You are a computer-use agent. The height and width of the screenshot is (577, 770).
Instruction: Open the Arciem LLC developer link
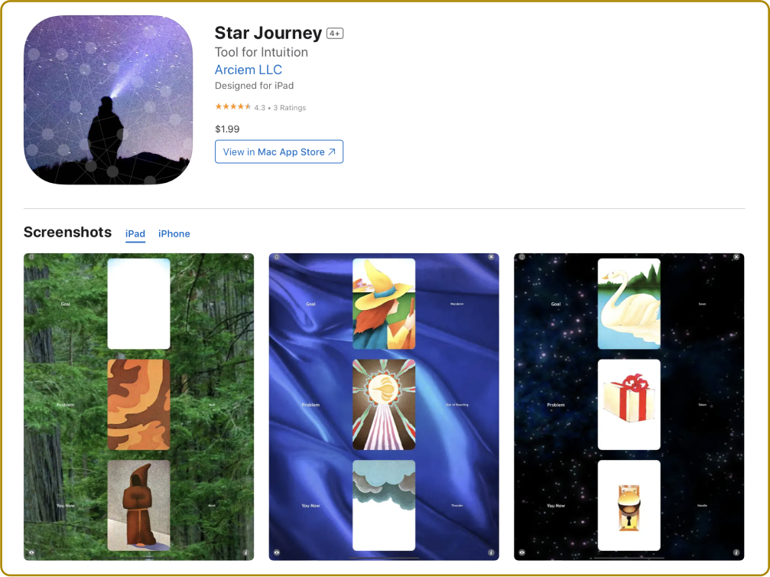(x=248, y=70)
